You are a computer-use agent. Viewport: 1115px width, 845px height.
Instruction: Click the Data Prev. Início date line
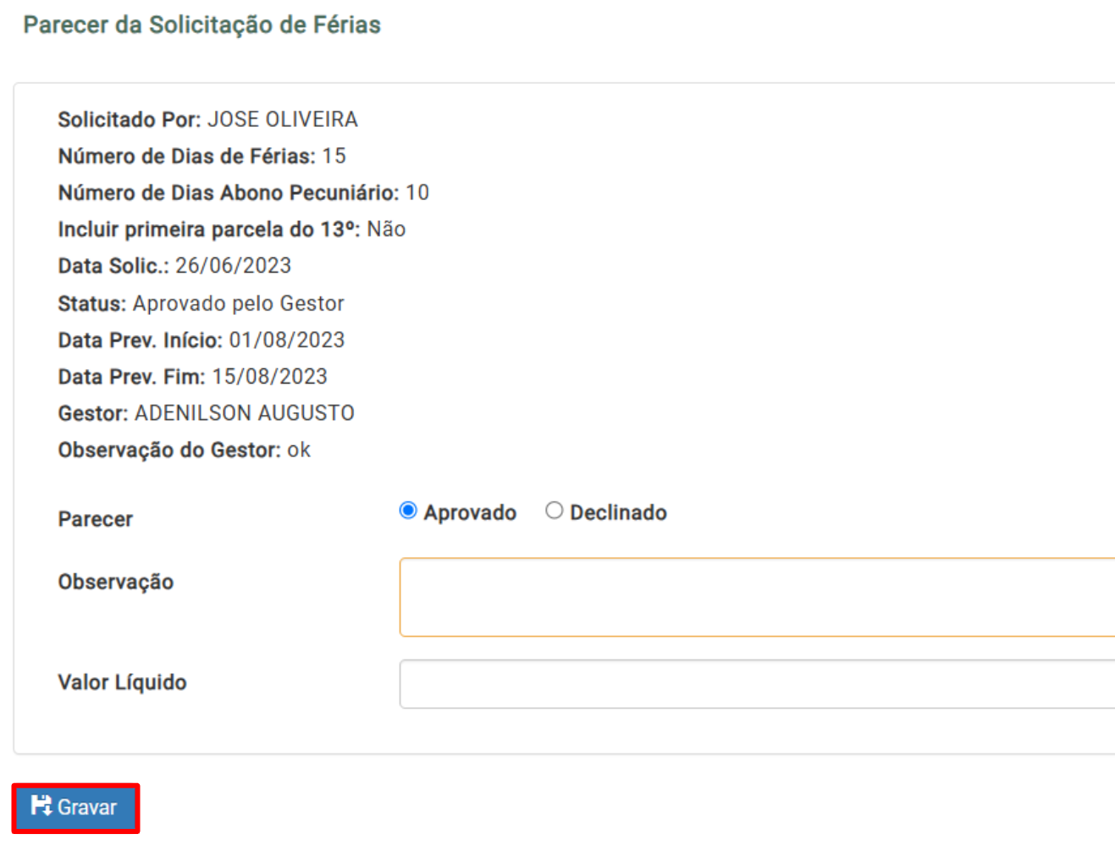[x=201, y=340]
